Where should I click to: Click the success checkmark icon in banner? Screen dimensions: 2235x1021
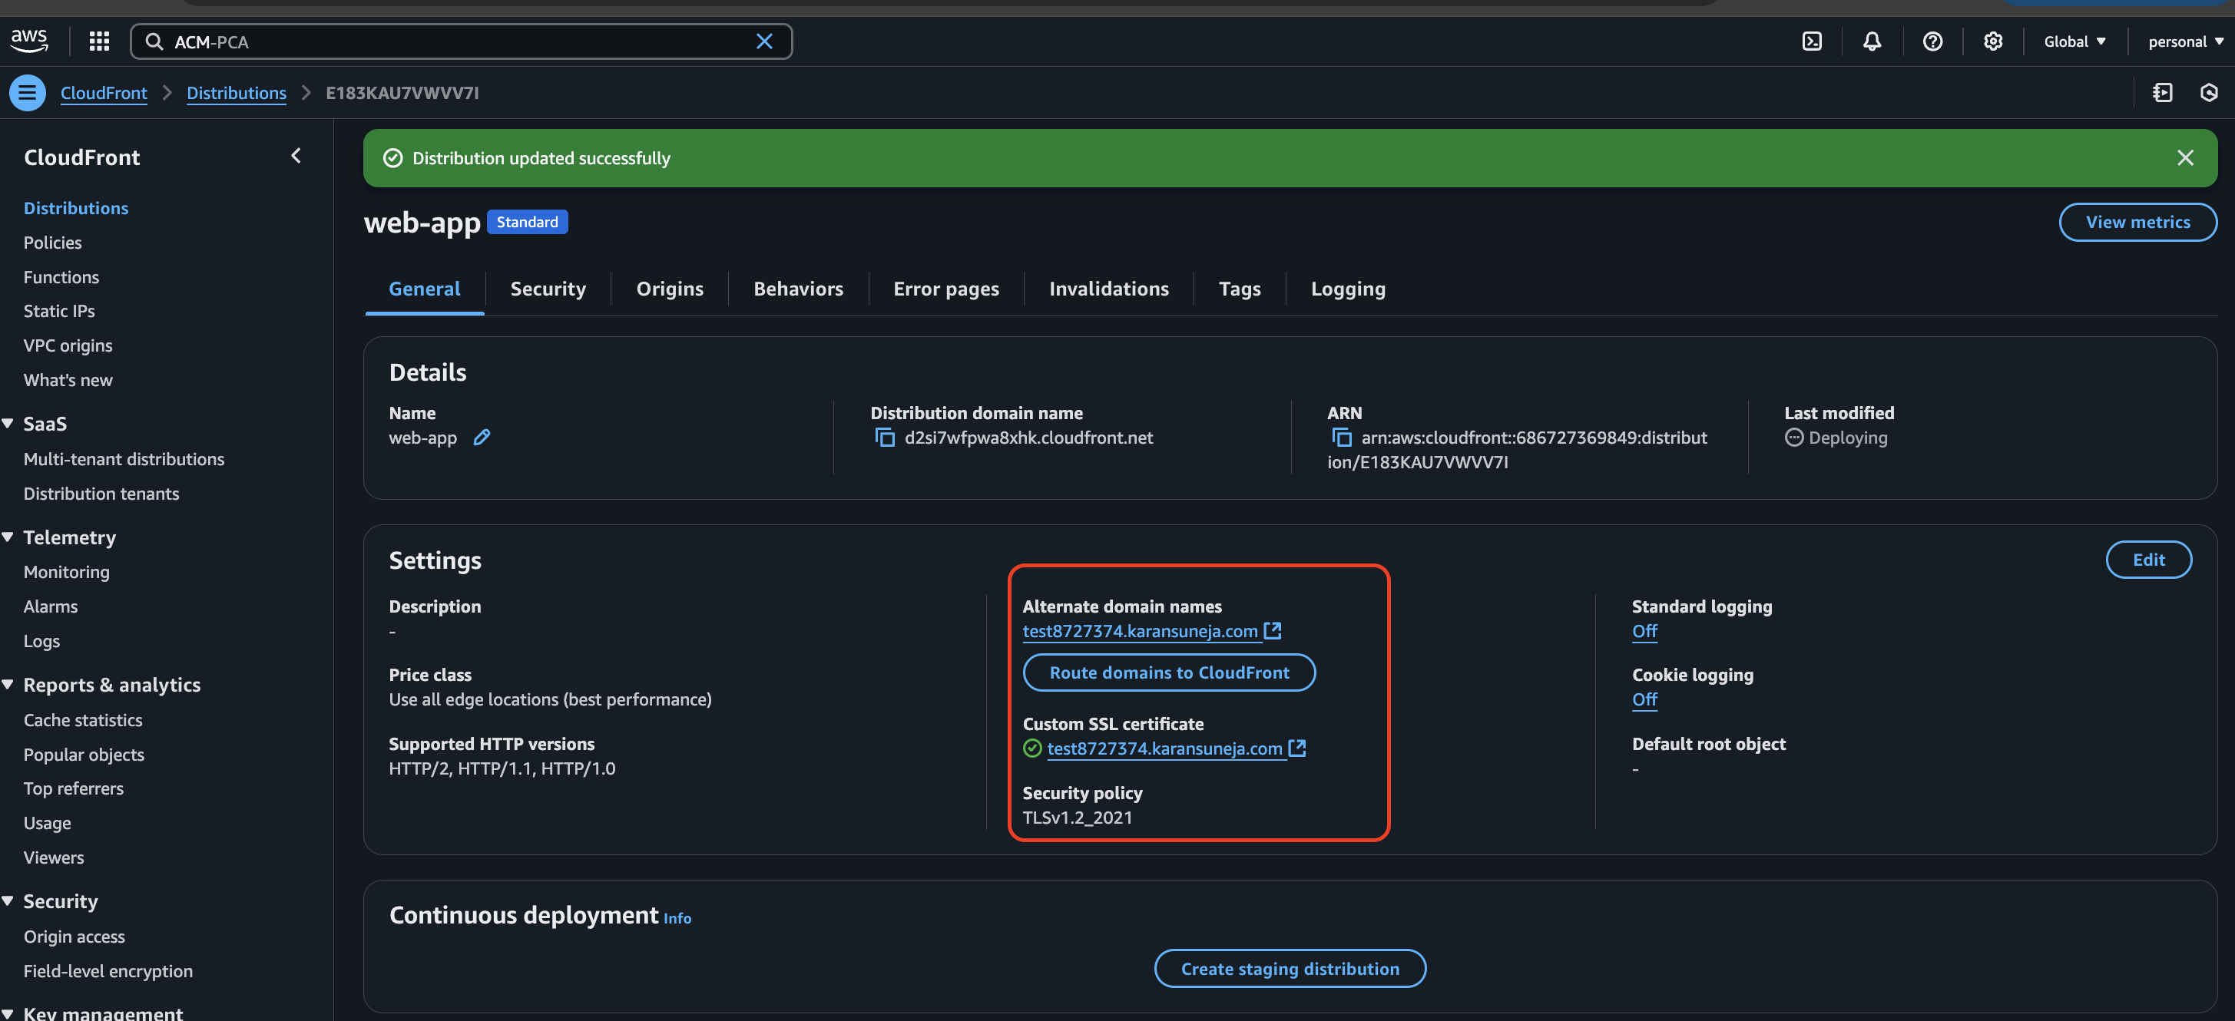(x=393, y=158)
